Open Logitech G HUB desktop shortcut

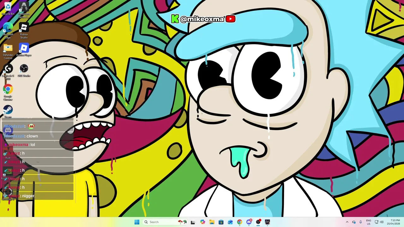pyautogui.click(x=8, y=72)
